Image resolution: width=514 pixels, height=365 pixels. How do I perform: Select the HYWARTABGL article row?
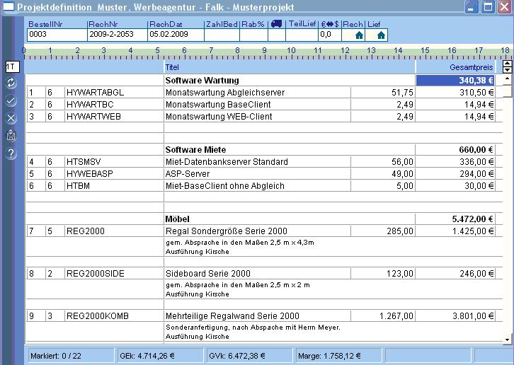[95, 93]
